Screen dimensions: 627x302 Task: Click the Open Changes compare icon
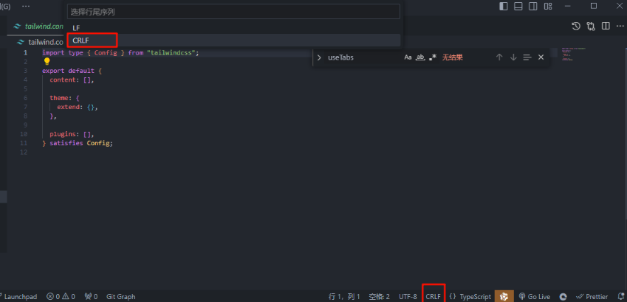tap(591, 27)
